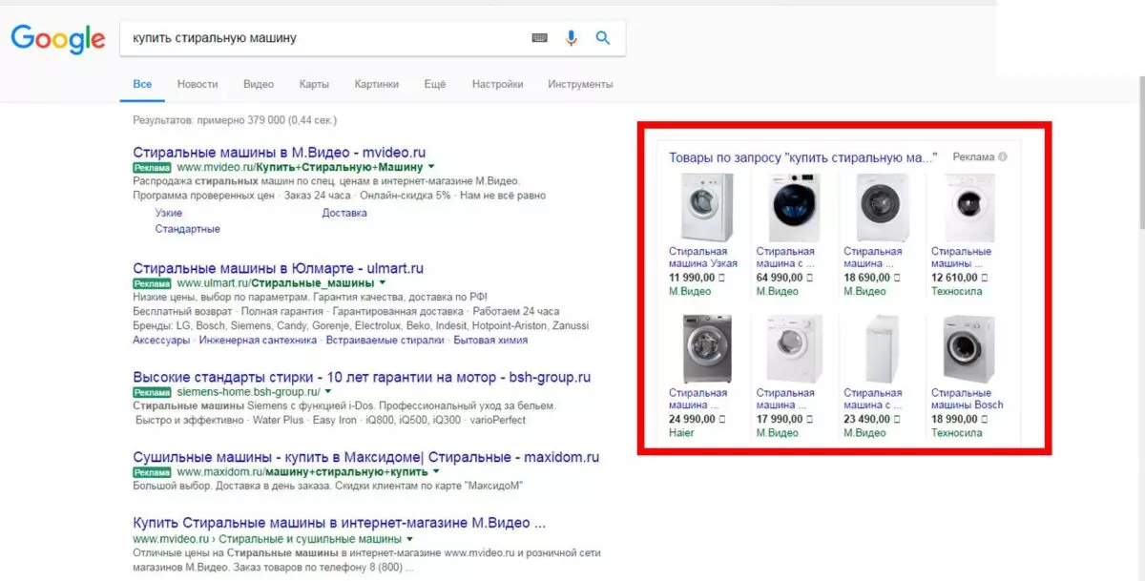Open organic result Купить Стиральные машины в интернет-магазине М.Видео

[340, 523]
